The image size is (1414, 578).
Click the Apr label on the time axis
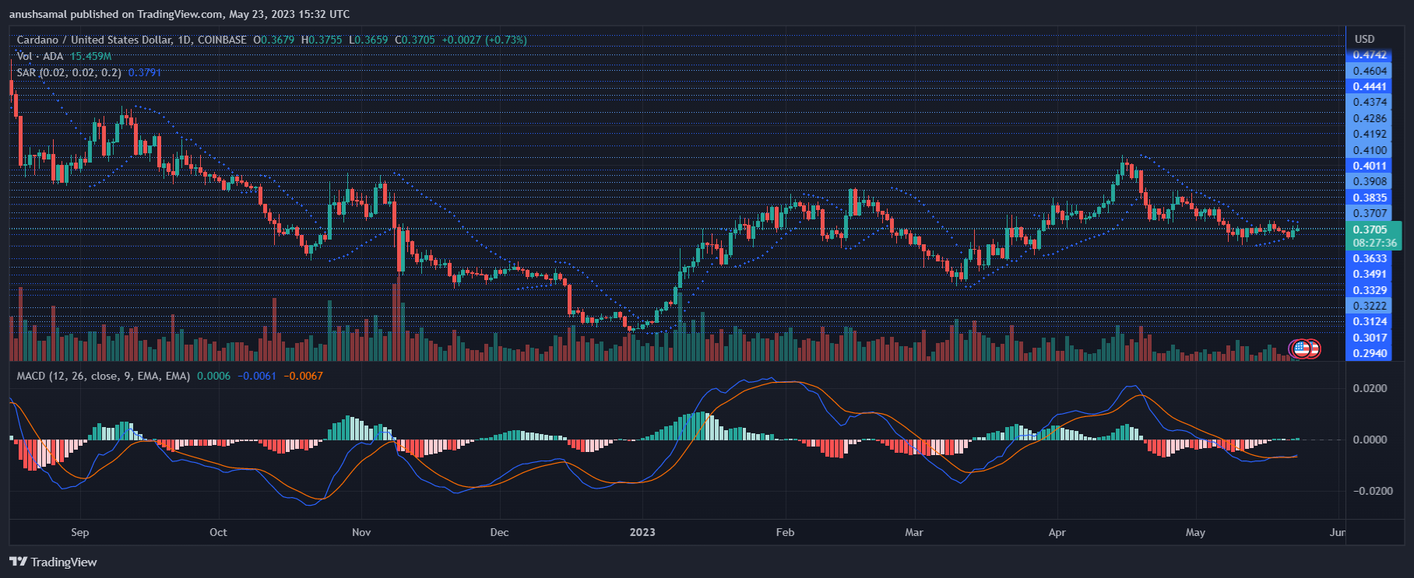pyautogui.click(x=1057, y=532)
